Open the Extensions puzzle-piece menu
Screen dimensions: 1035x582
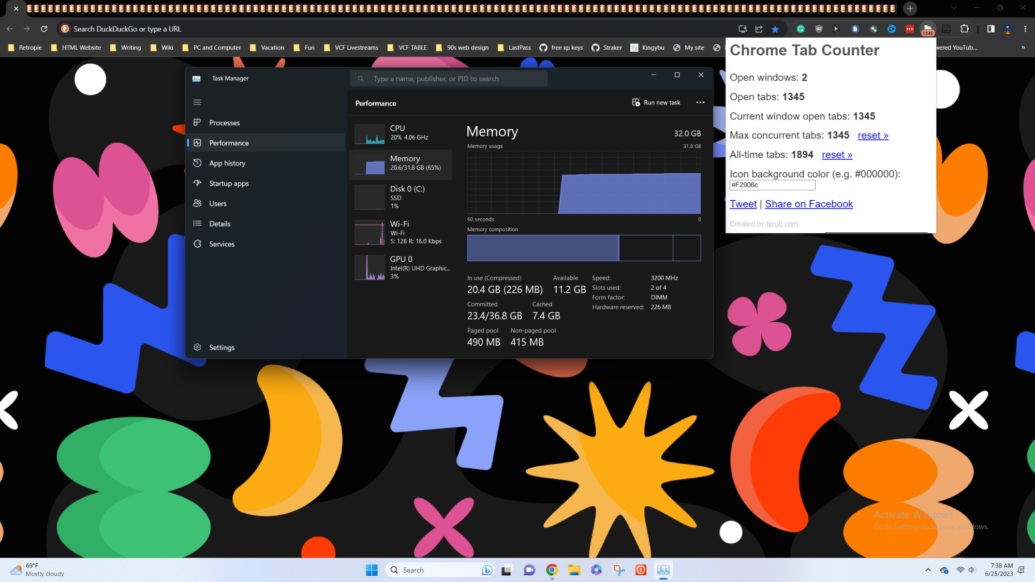tap(964, 29)
